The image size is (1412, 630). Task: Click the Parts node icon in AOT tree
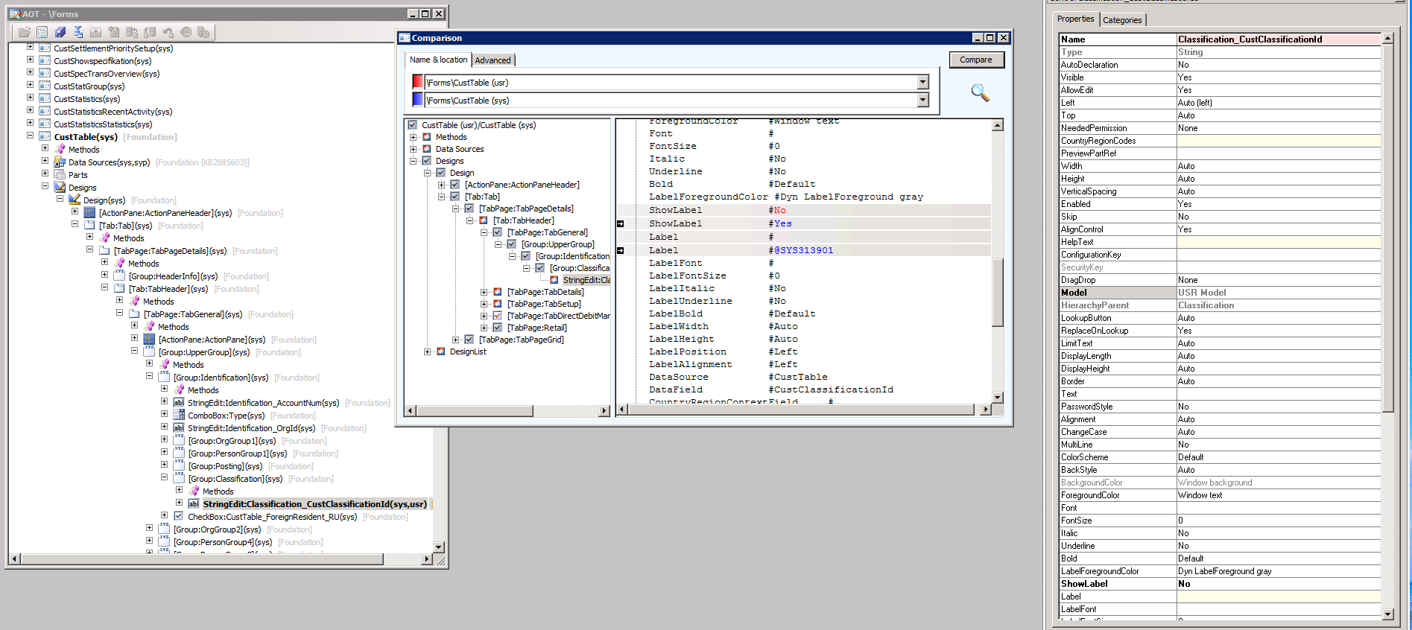click(60, 175)
